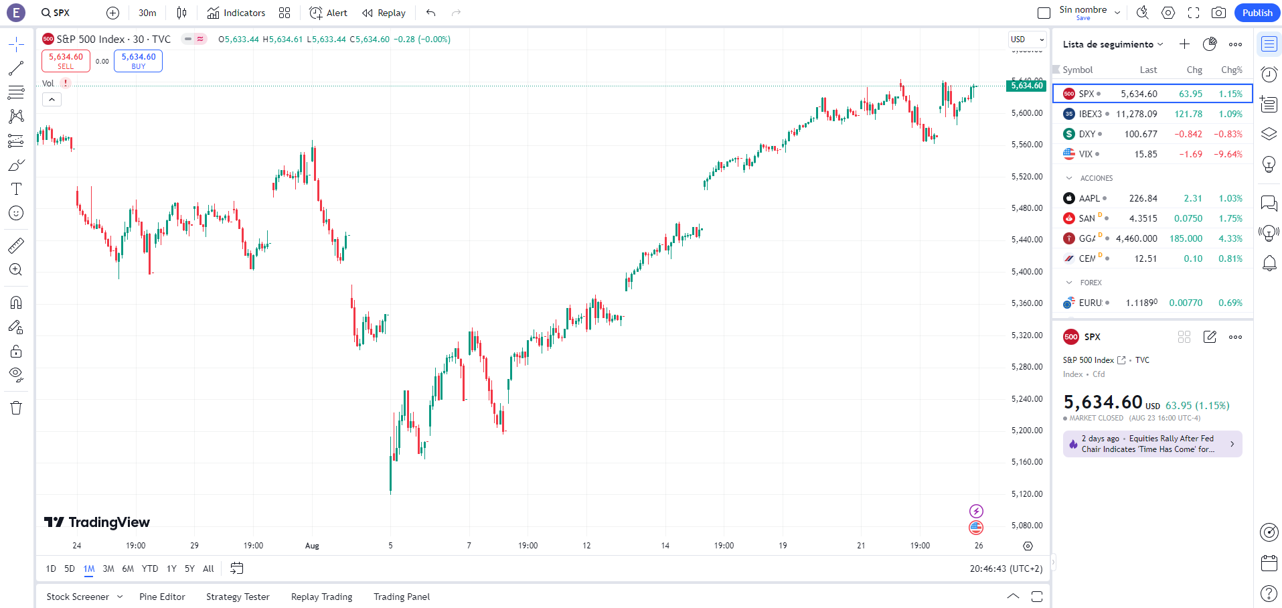
Task: Click the blue Publish button
Action: [1257, 13]
